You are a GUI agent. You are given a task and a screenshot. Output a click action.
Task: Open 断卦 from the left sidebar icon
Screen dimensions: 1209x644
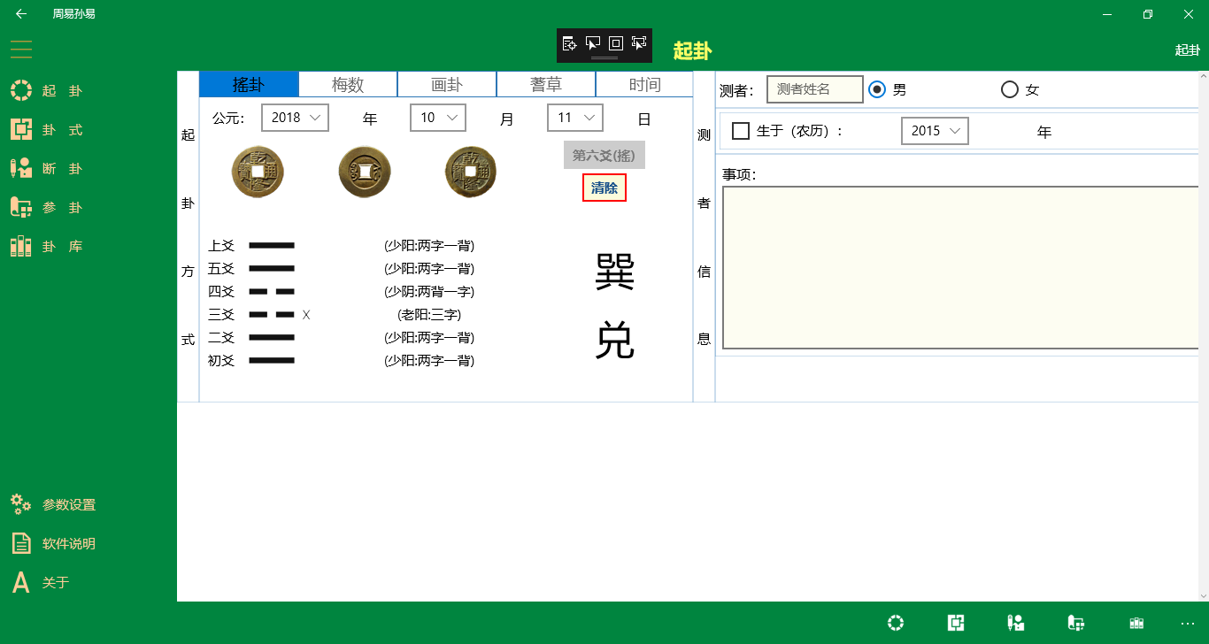click(x=21, y=169)
